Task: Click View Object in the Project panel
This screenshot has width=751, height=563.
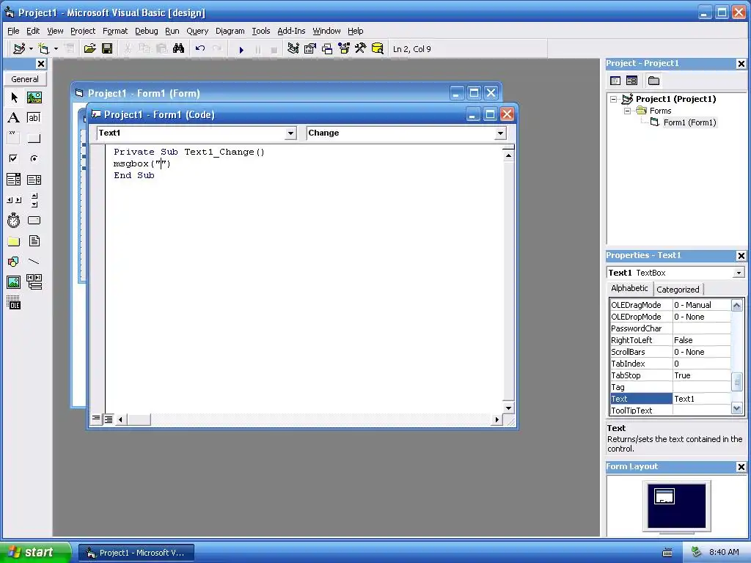Action: tap(631, 81)
